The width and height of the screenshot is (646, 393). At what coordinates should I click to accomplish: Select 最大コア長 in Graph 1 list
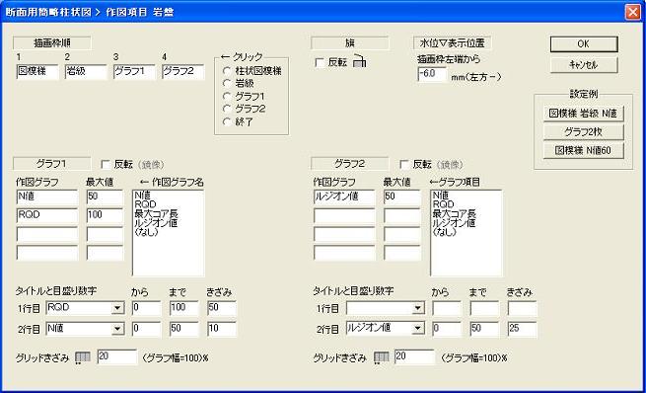[x=156, y=213]
